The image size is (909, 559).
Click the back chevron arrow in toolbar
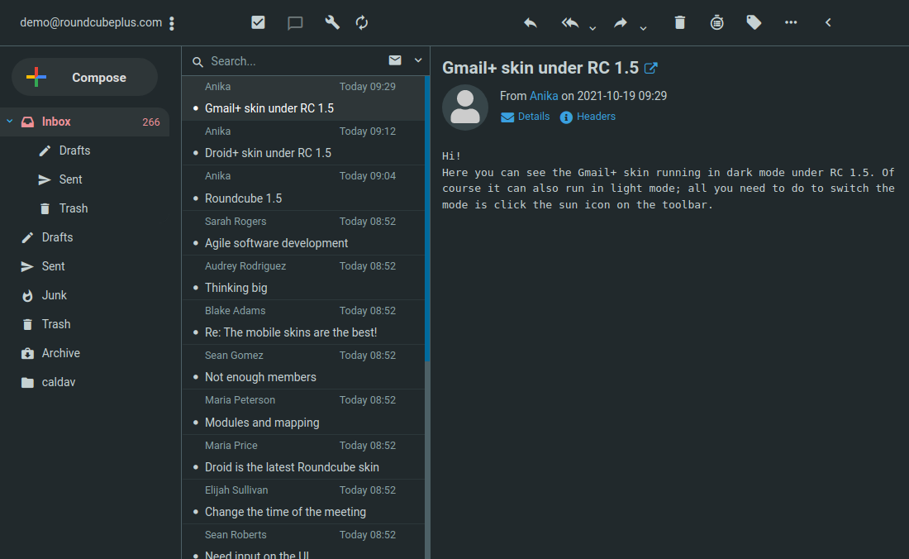tap(828, 22)
